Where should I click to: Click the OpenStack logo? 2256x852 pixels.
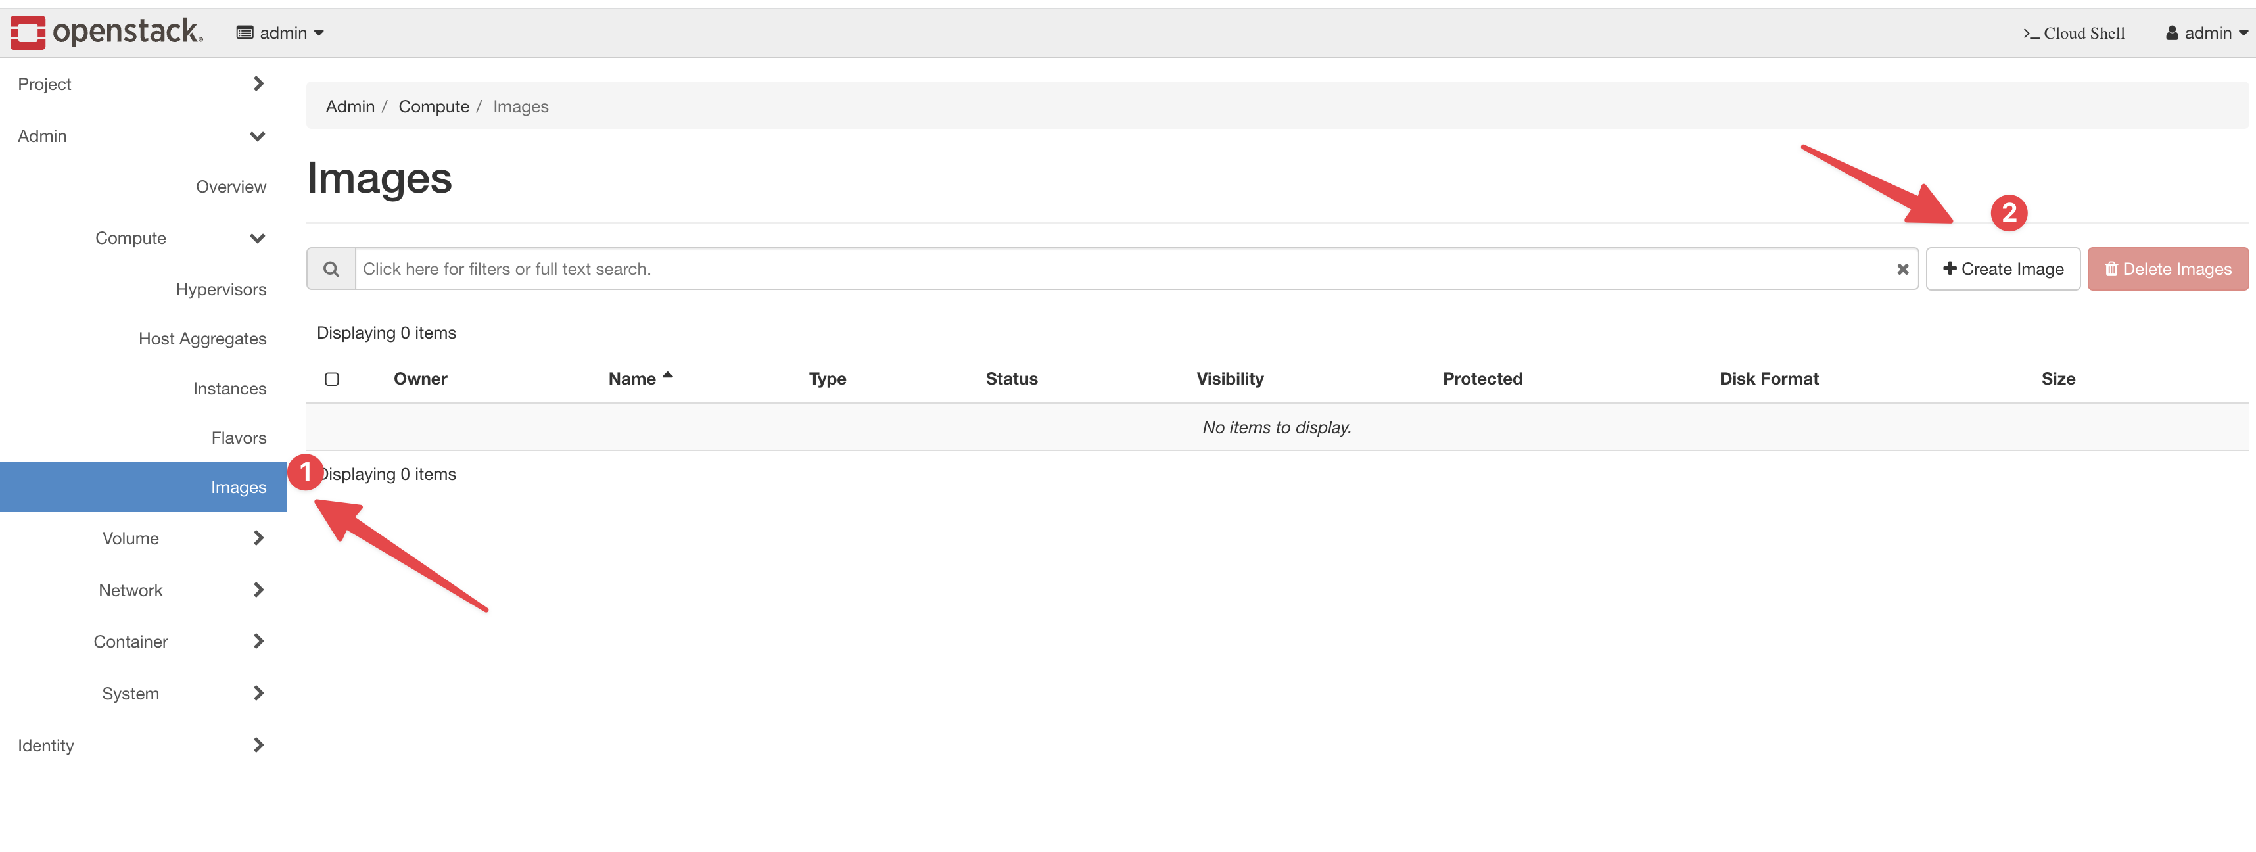(105, 32)
